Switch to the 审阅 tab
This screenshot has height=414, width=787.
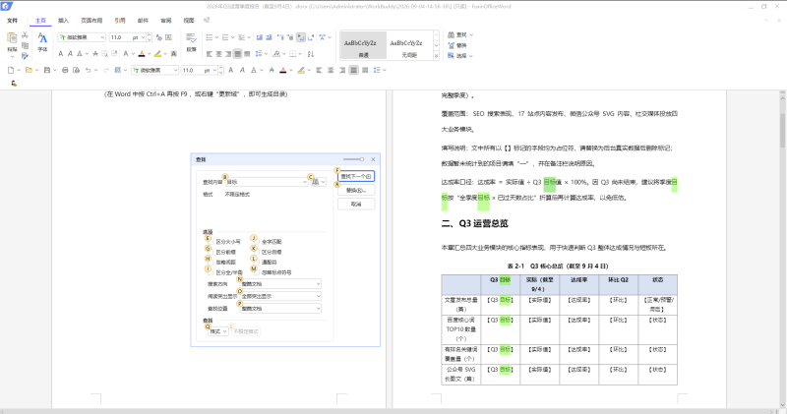[x=165, y=21]
